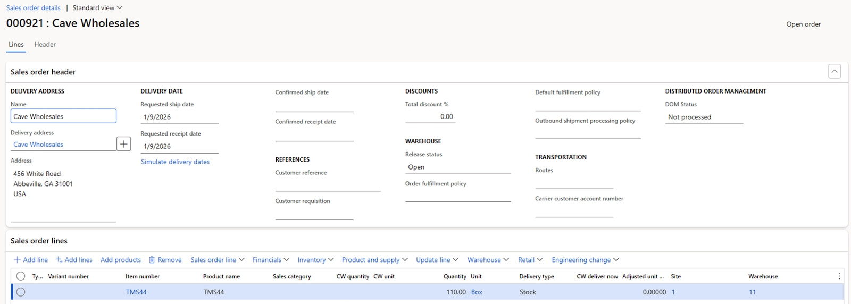Switch to the Header tab
851x304 pixels.
tap(45, 45)
